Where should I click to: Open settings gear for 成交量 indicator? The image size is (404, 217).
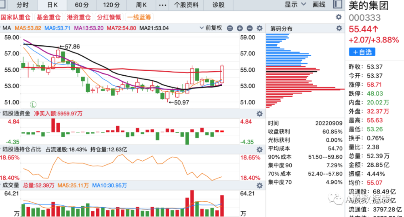click(x=259, y=185)
